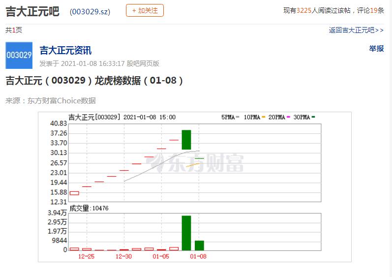
Task: Click the 3225 readers count
Action: pyautogui.click(x=304, y=10)
